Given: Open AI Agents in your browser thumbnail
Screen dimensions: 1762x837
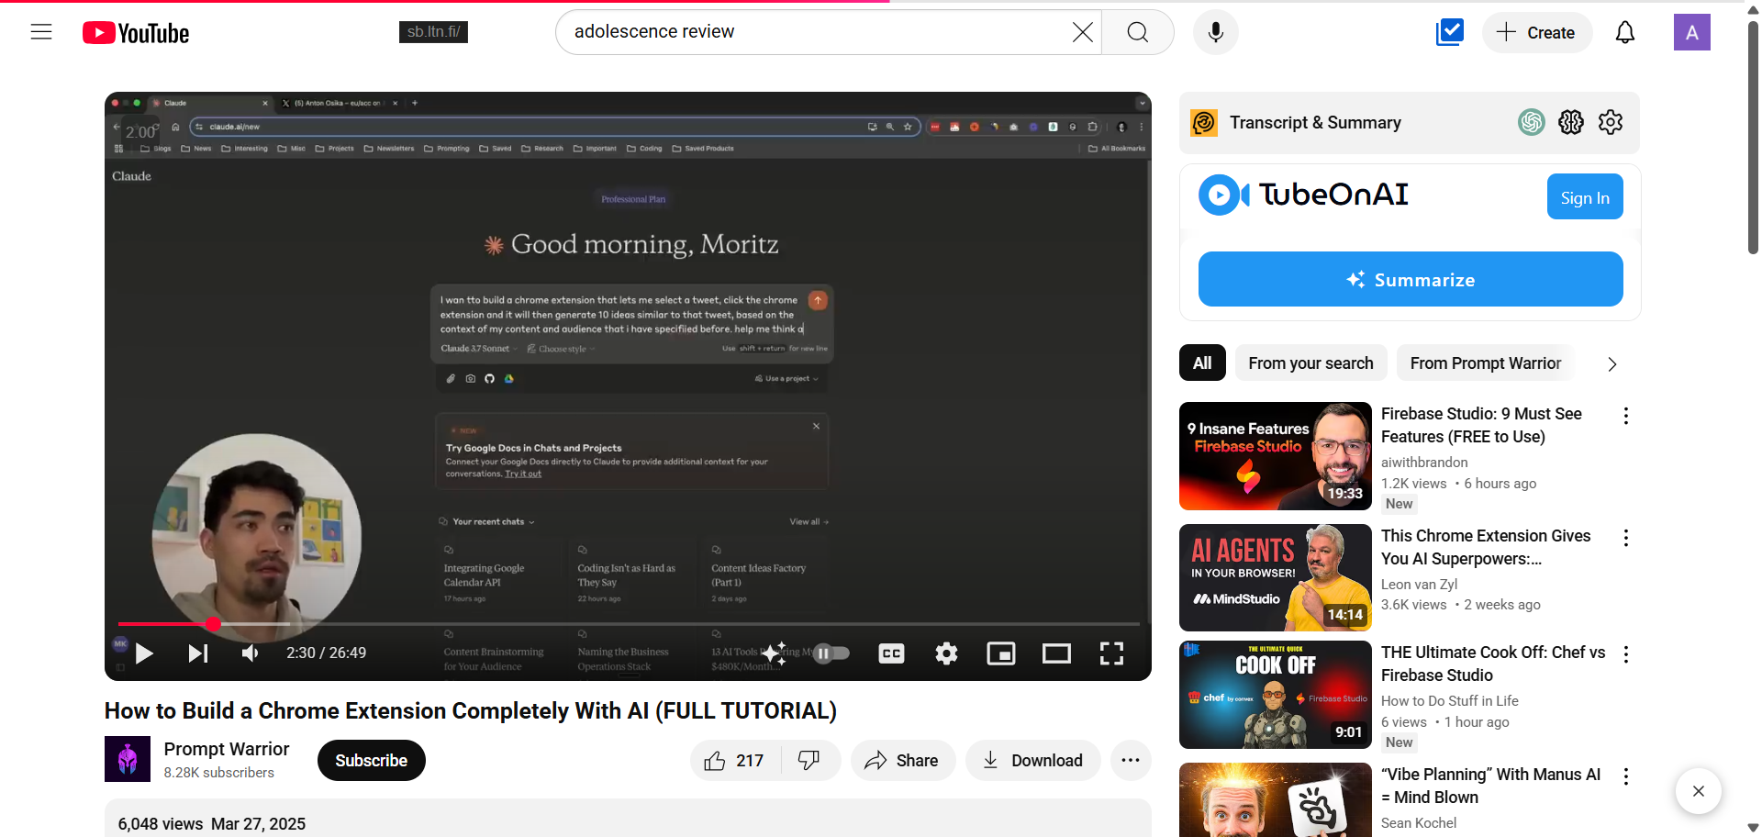Looking at the screenshot, I should click(1276, 578).
